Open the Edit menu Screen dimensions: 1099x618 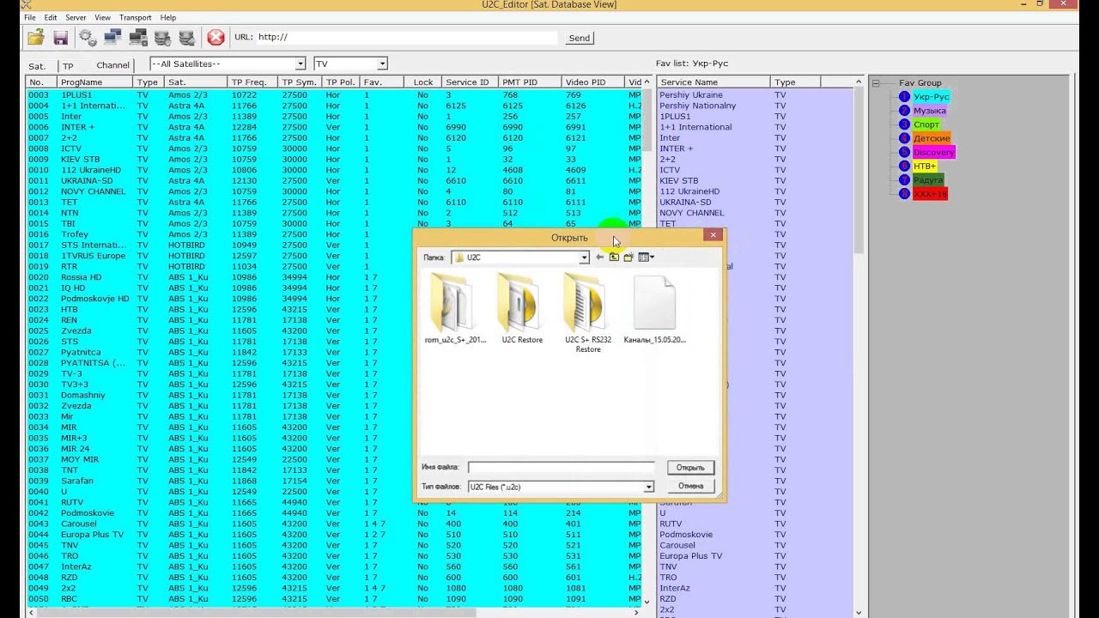[51, 17]
